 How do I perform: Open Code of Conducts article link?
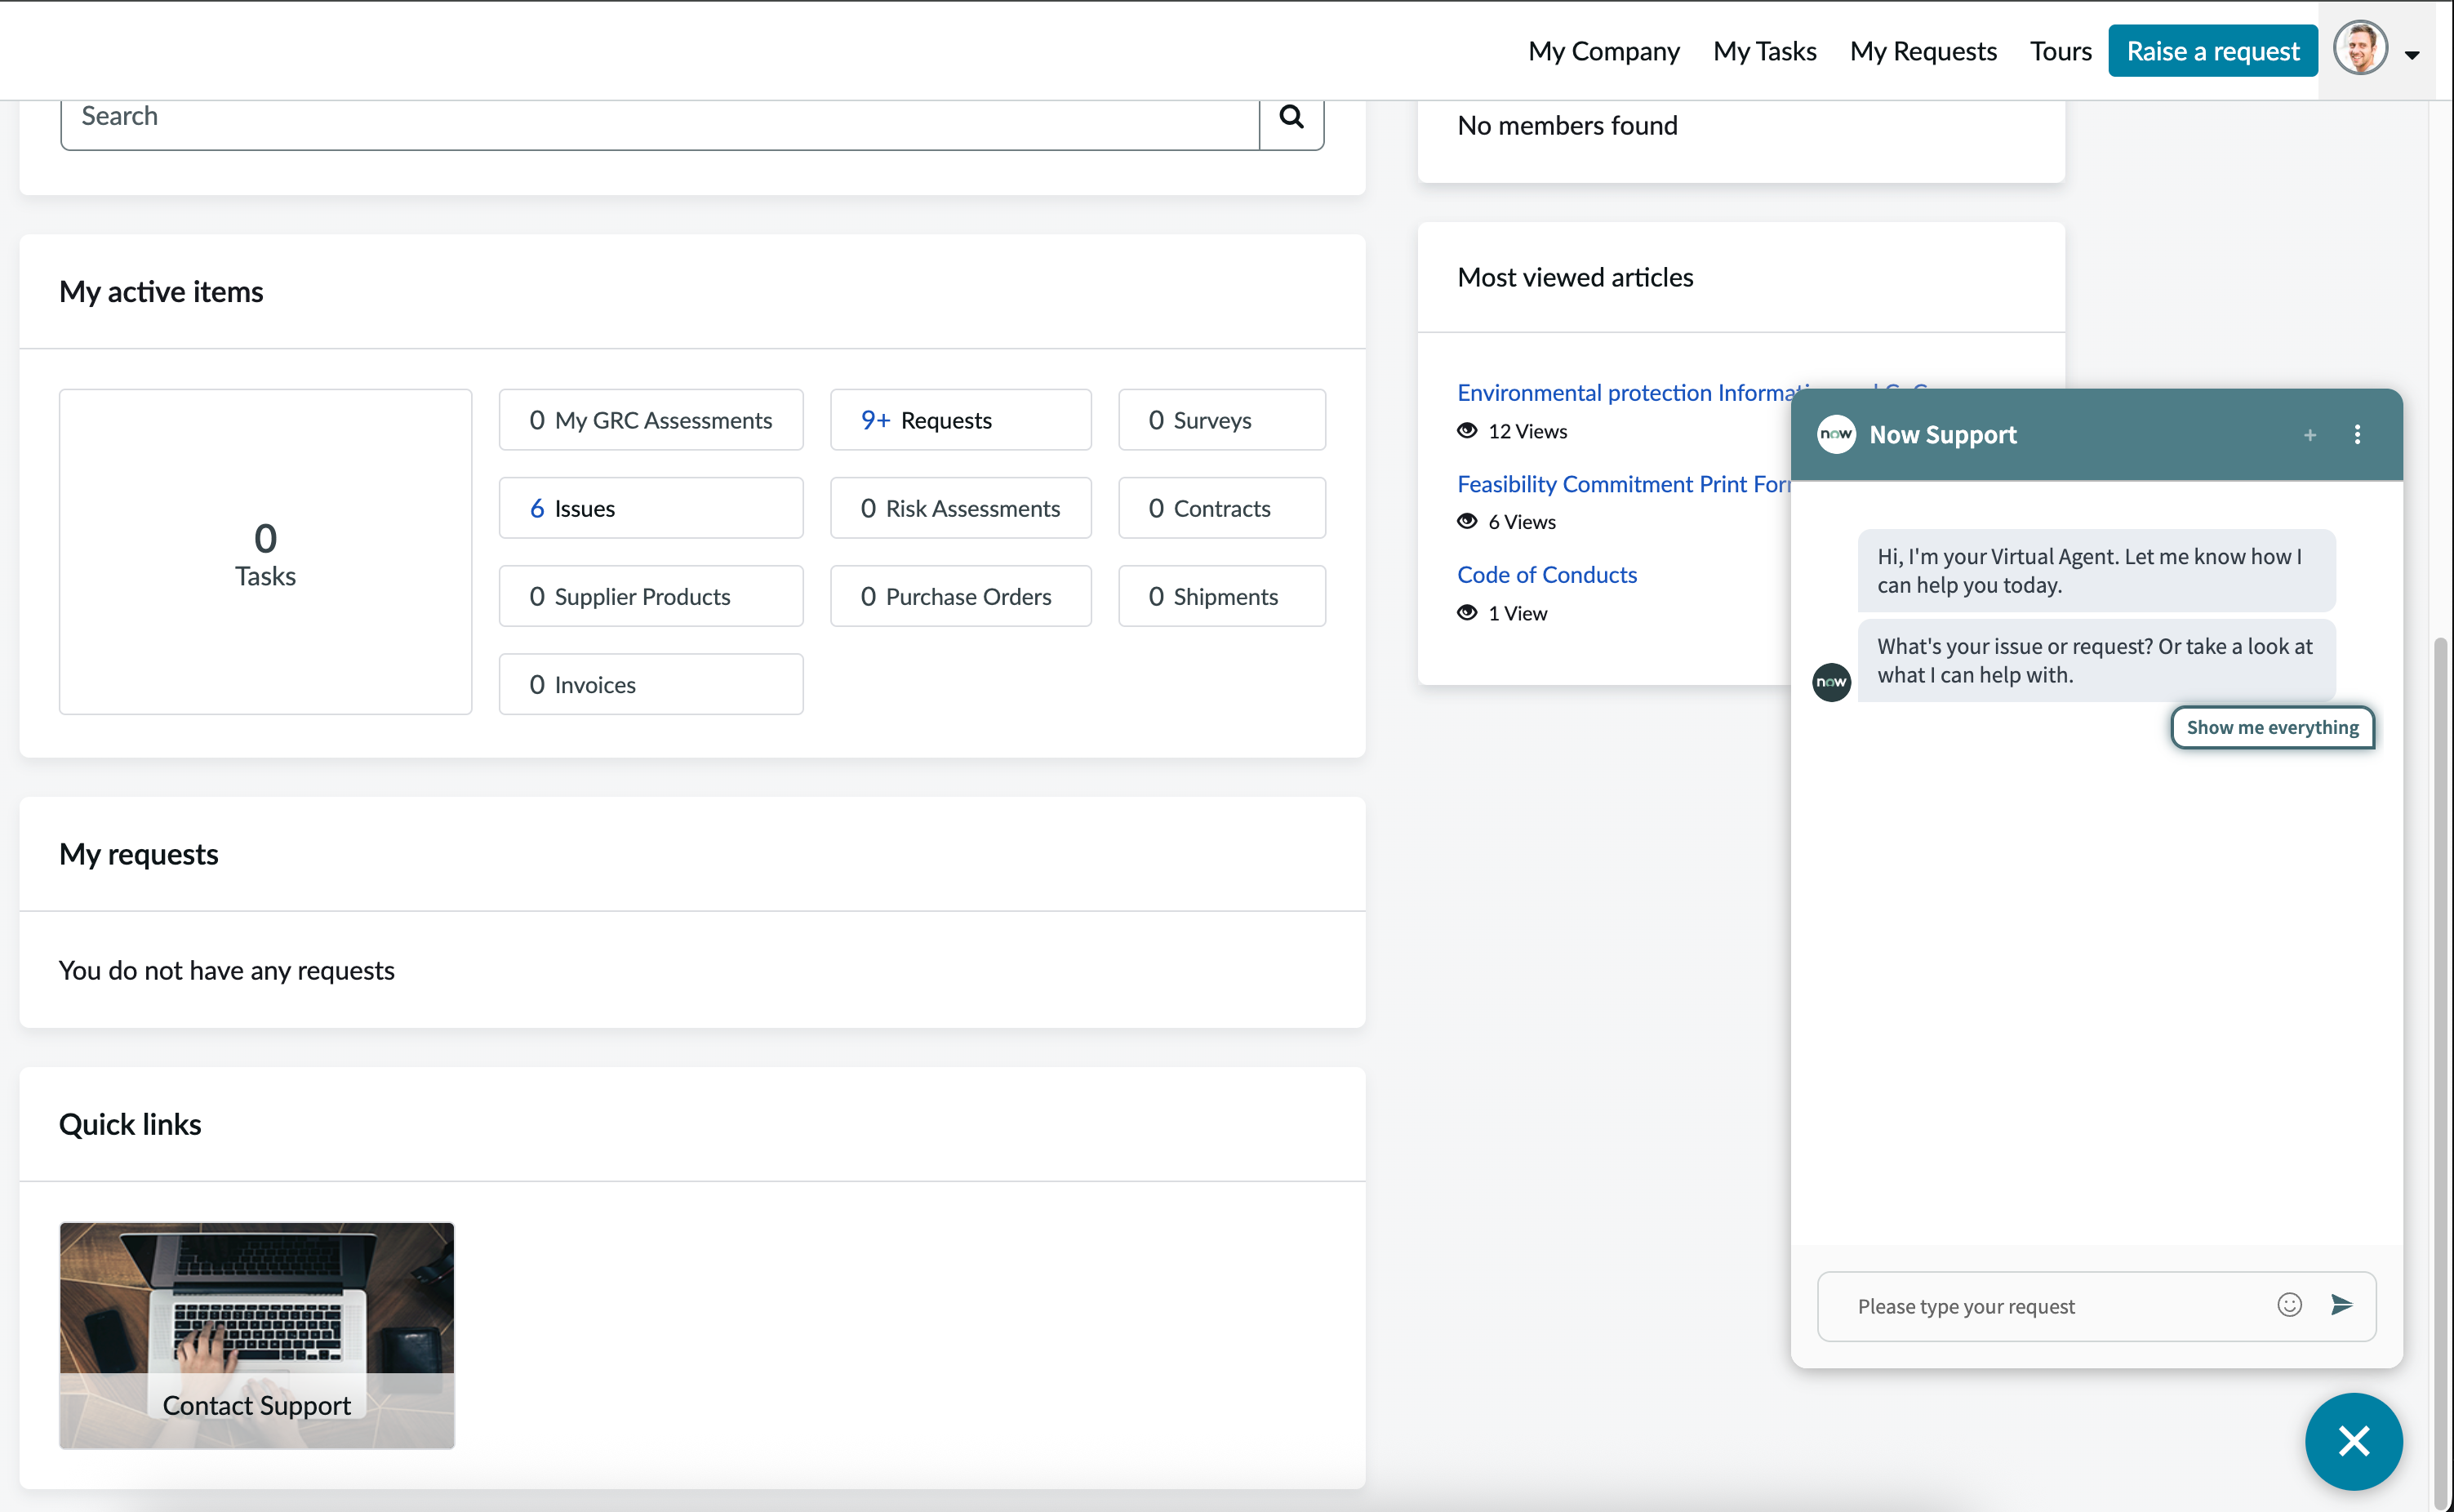tap(1547, 575)
